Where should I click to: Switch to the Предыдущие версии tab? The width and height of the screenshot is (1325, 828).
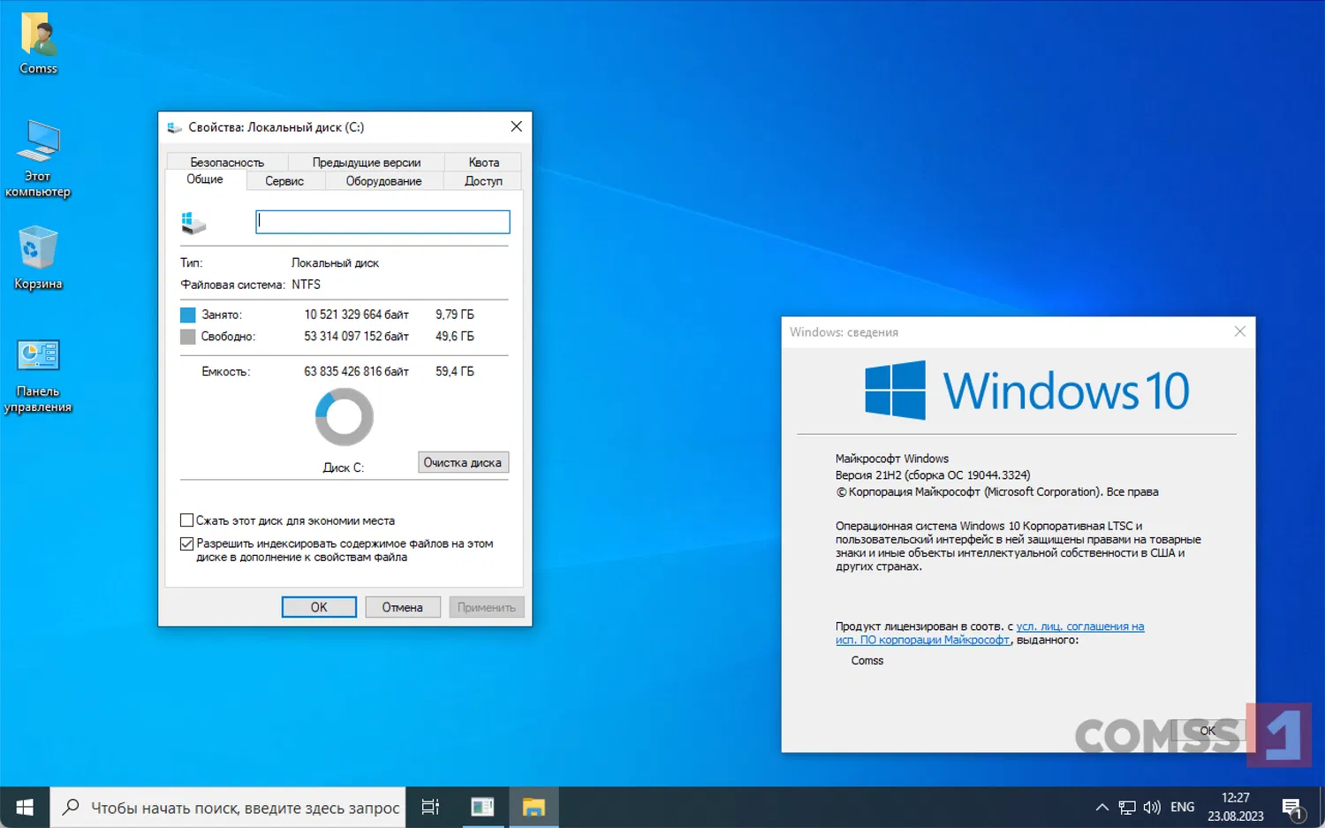367,163
